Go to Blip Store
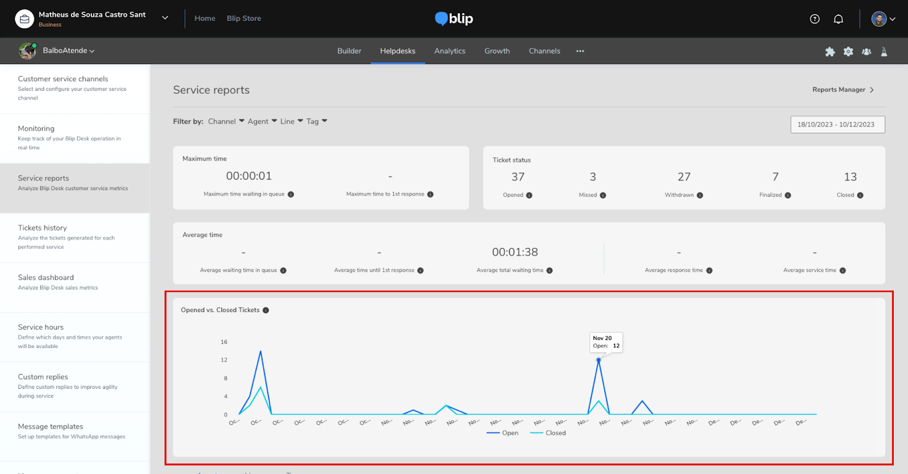908x474 pixels. click(x=243, y=18)
